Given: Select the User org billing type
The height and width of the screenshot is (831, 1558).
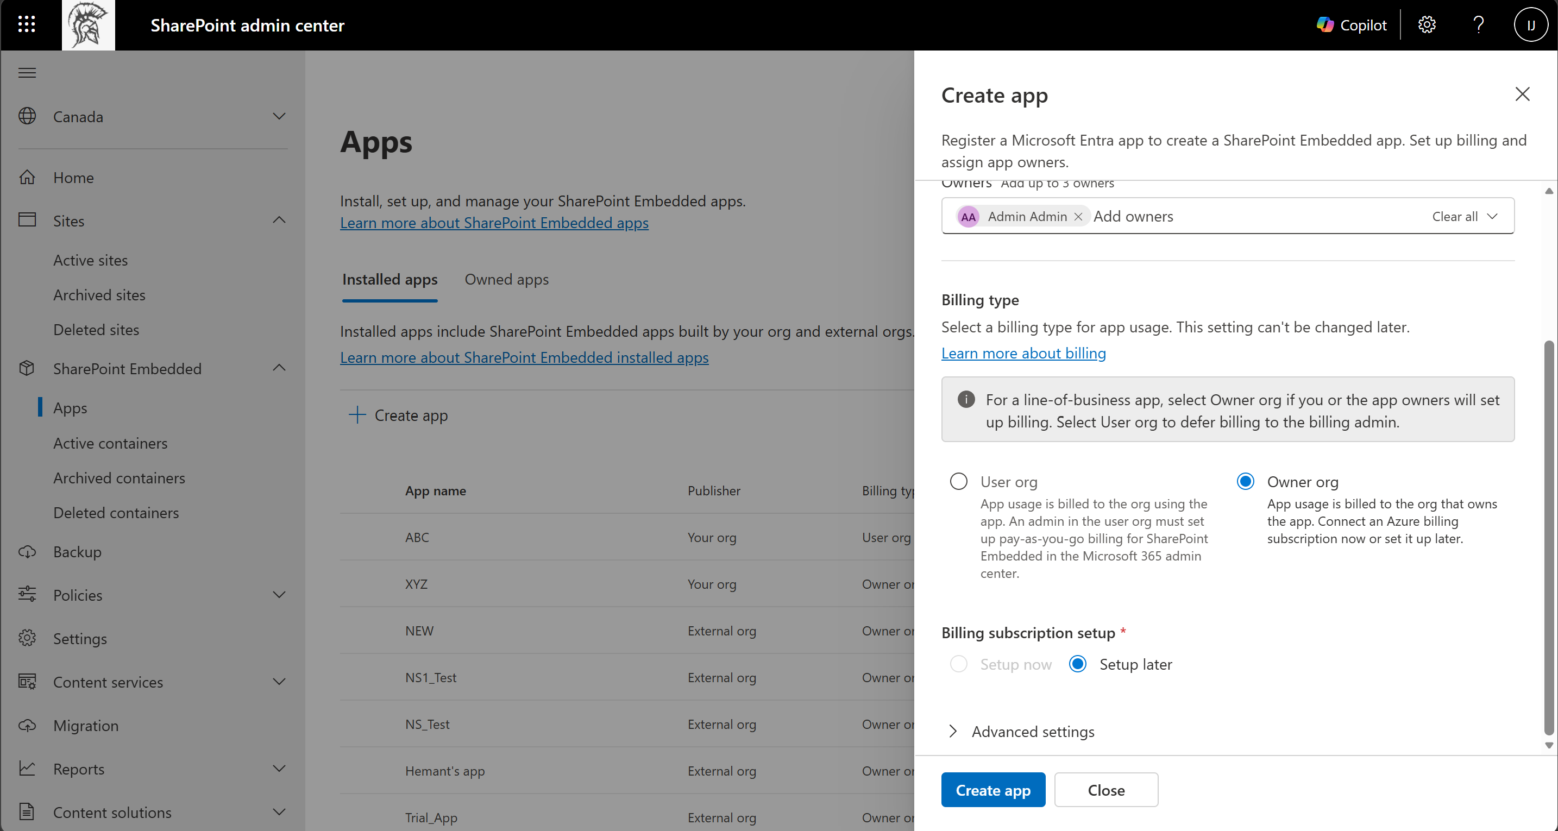Looking at the screenshot, I should (x=959, y=481).
